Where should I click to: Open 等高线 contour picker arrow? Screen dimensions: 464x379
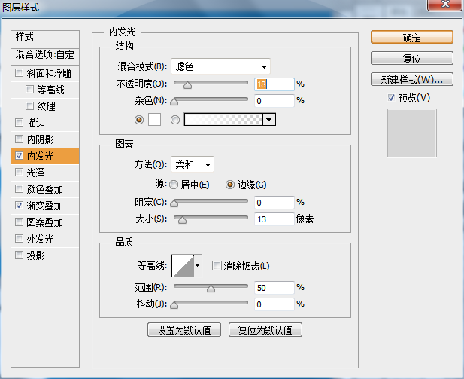(x=198, y=266)
